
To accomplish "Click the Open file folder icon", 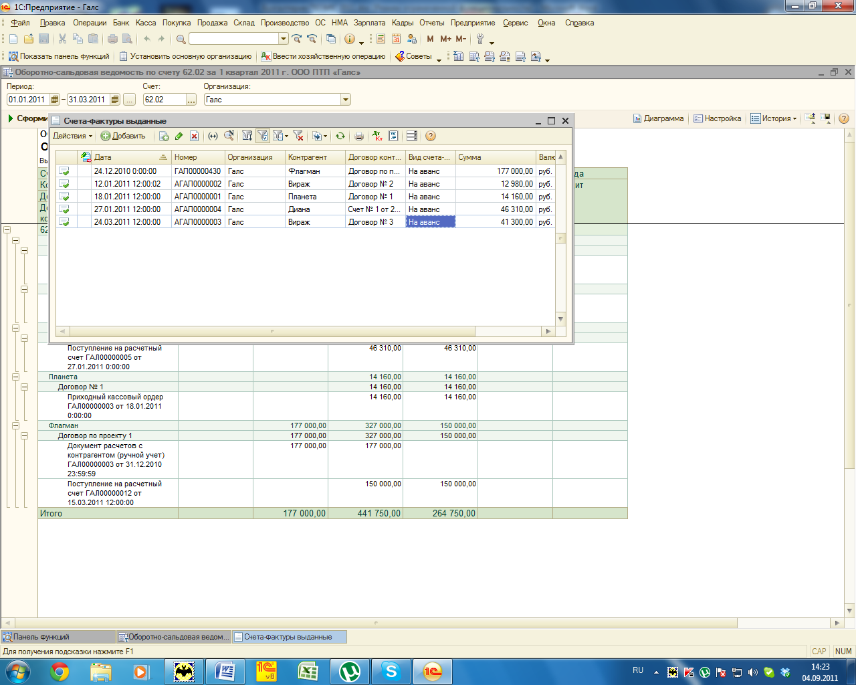I will 29,39.
